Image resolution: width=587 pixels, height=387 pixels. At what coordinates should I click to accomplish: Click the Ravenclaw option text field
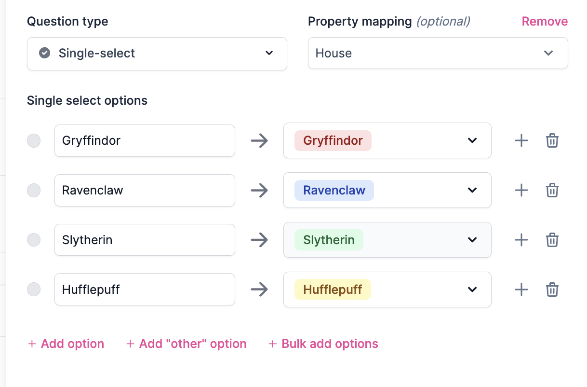pyautogui.click(x=145, y=191)
